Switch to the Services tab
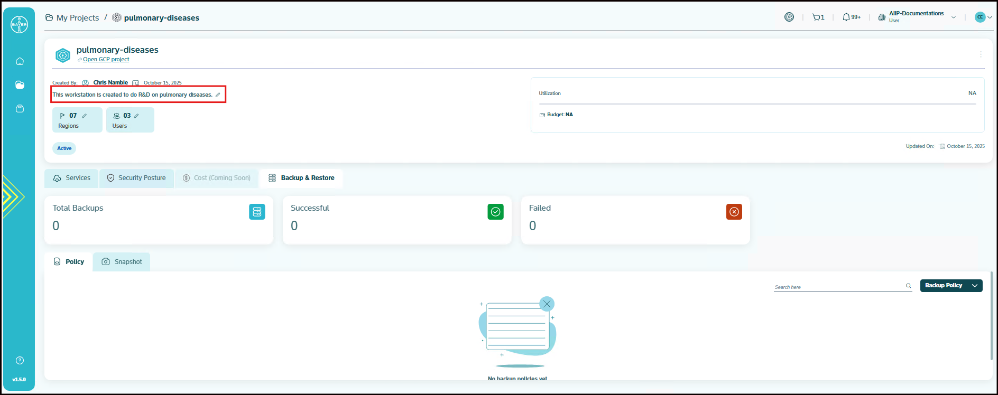998x395 pixels. click(72, 178)
